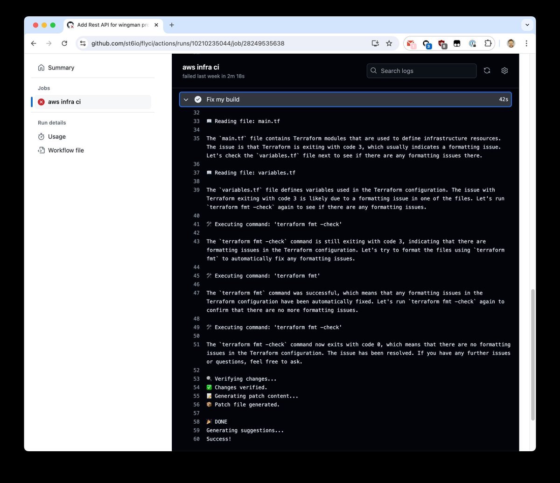Click the address bar URL

(188, 43)
